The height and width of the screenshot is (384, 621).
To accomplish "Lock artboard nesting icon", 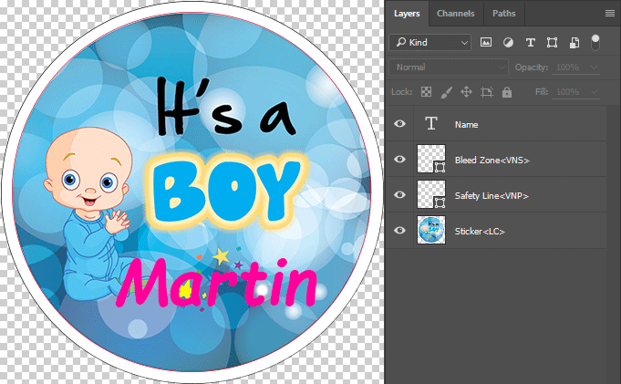I will (487, 92).
